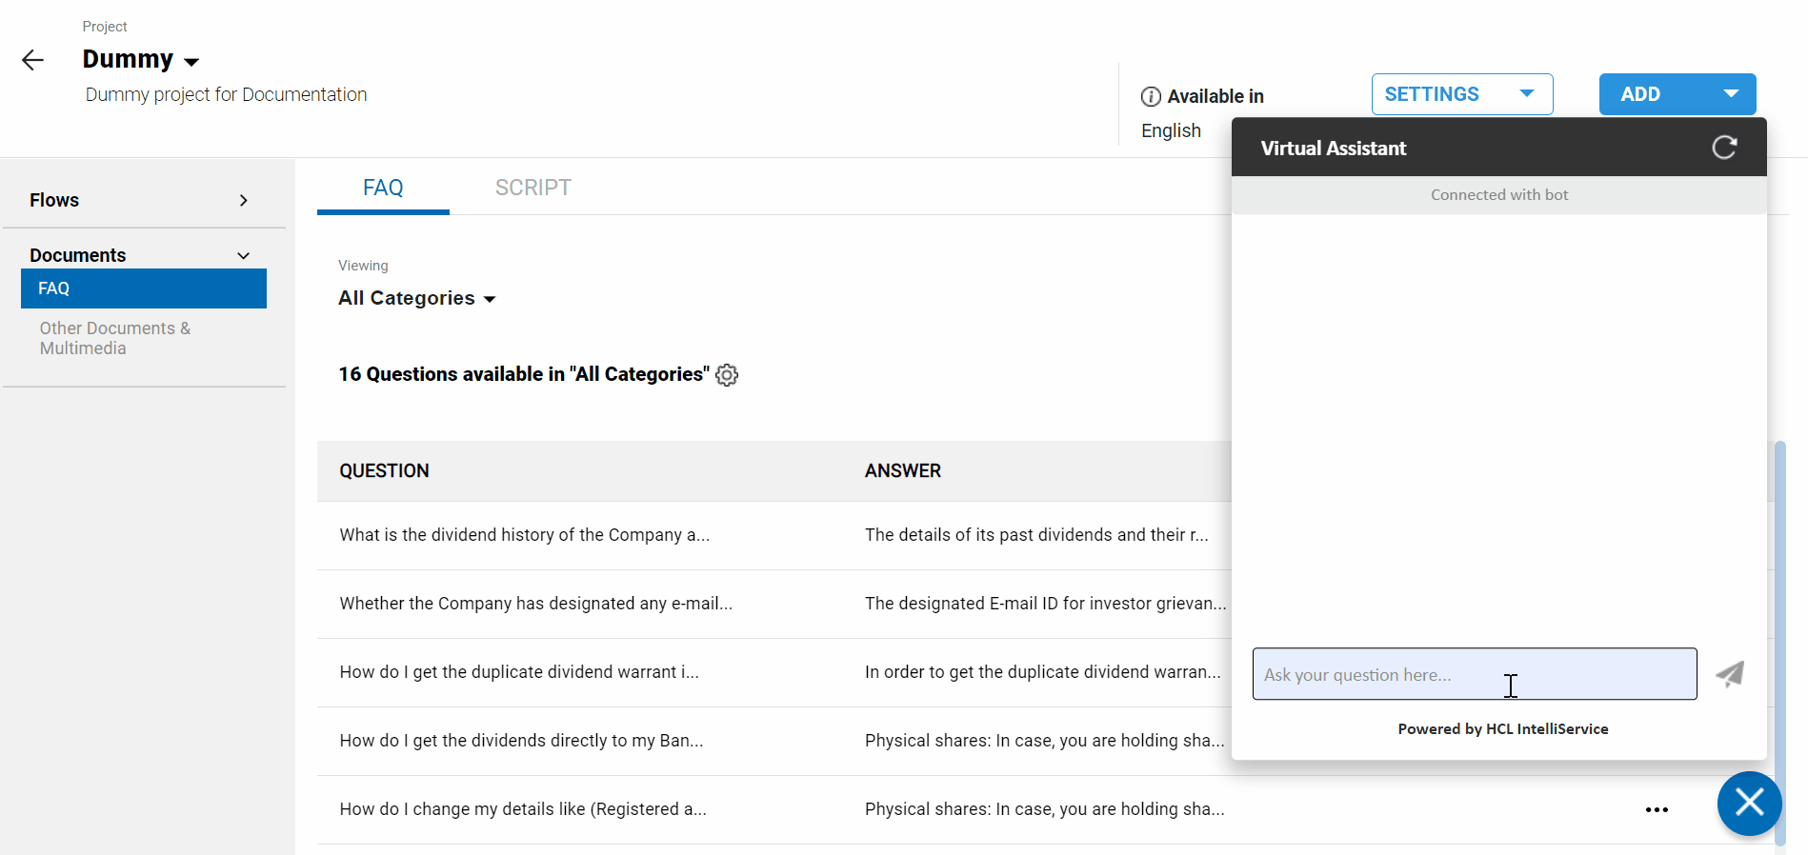Close the chat with the round X button

coord(1749,803)
